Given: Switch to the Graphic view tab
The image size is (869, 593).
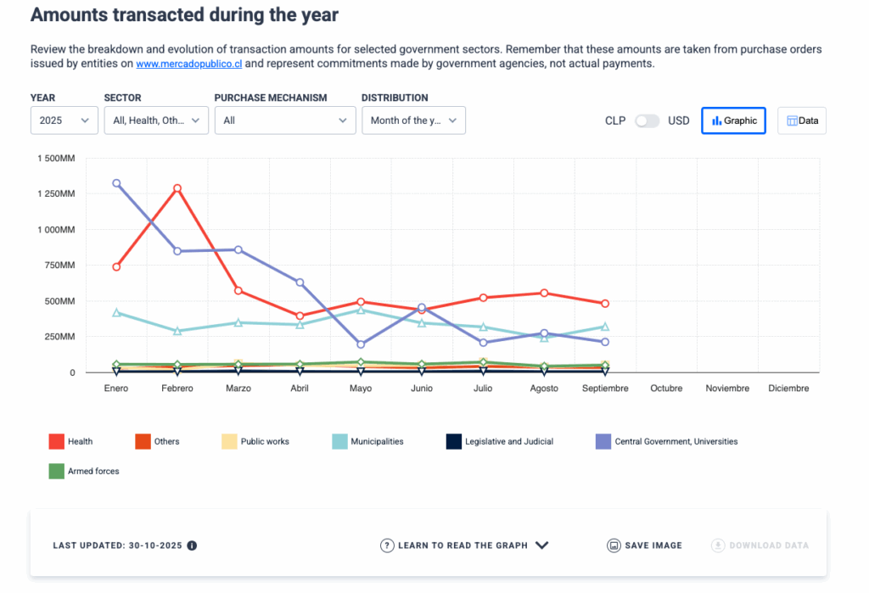Looking at the screenshot, I should [x=733, y=120].
